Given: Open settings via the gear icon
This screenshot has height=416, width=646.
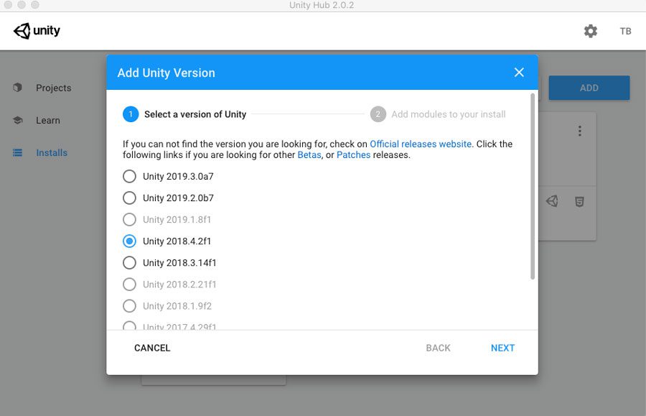Looking at the screenshot, I should [591, 31].
